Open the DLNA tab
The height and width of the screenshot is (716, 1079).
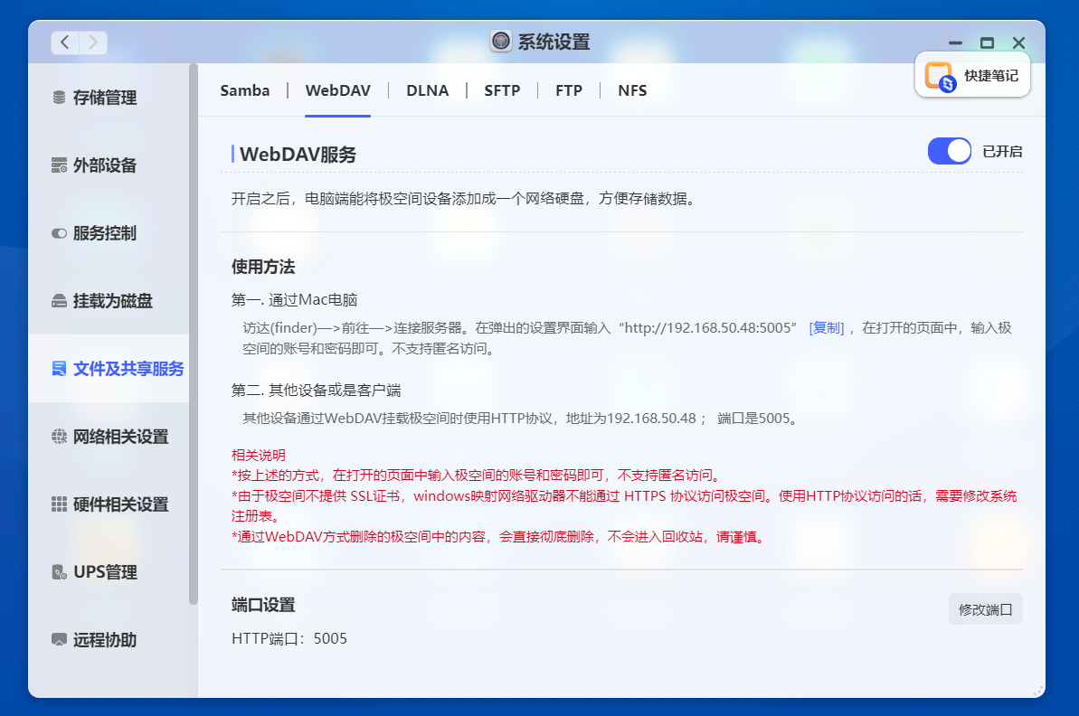coord(427,90)
